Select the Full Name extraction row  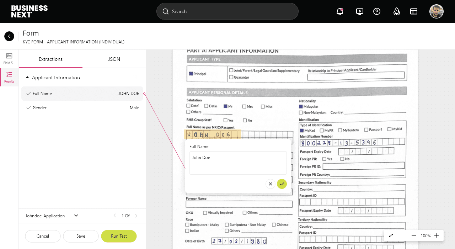(82, 94)
